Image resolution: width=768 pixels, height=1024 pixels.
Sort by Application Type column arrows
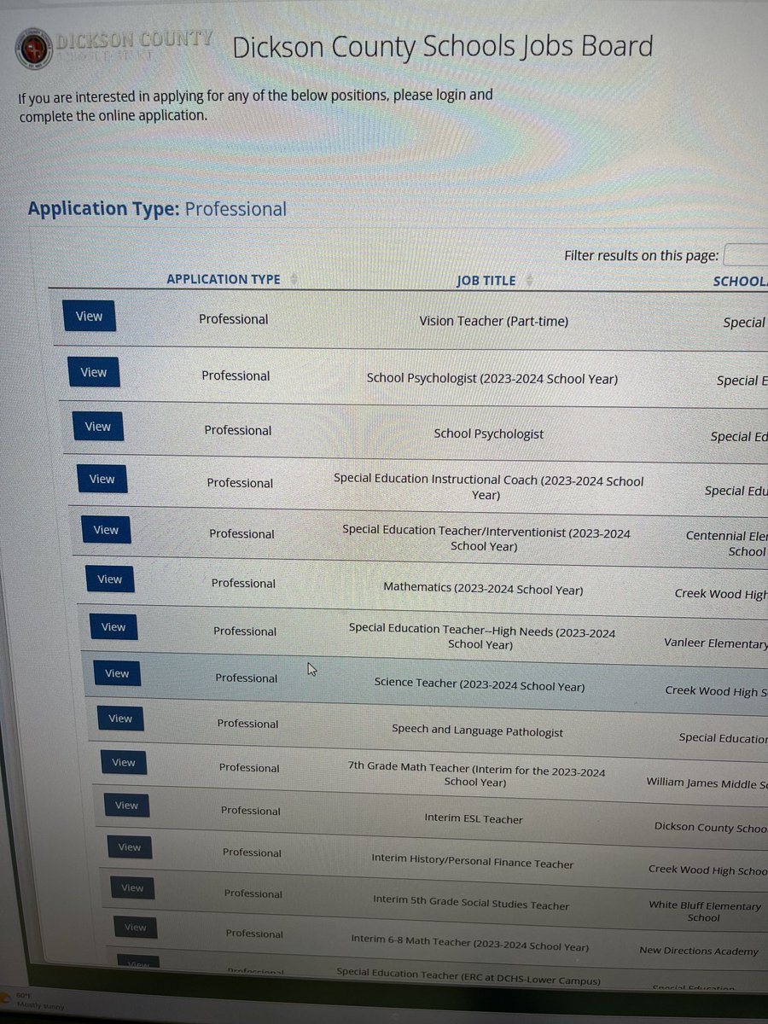(x=294, y=279)
